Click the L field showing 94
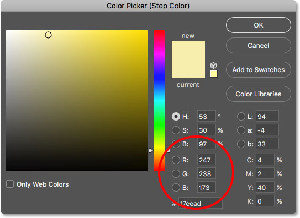 pyautogui.click(x=267, y=116)
